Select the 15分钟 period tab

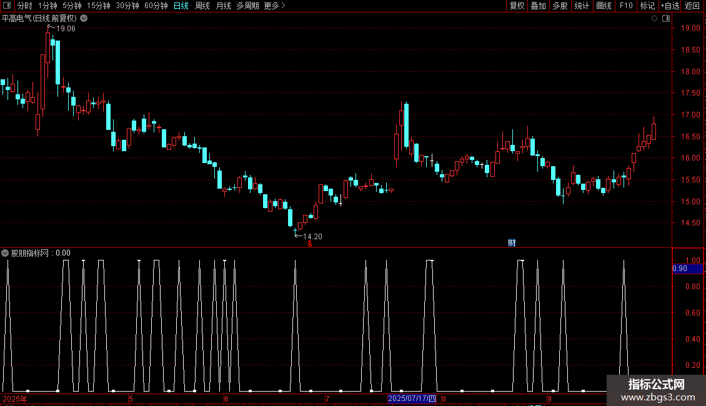[x=98, y=6]
